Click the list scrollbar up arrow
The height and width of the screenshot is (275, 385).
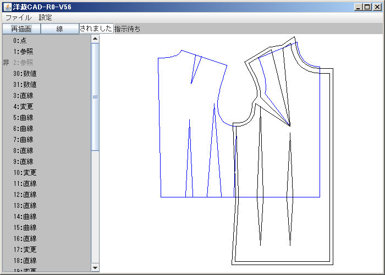click(95, 39)
